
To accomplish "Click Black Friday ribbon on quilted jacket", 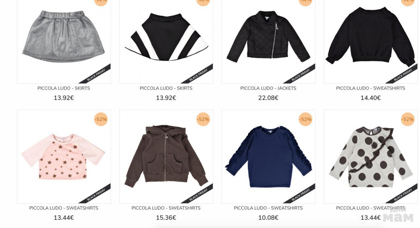I will pyautogui.click(x=301, y=75).
